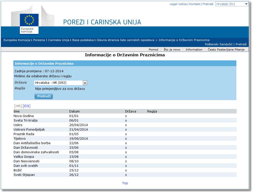The width and height of the screenshot is (253, 193).
Task: Click the Država column header in table
Action: point(131,111)
